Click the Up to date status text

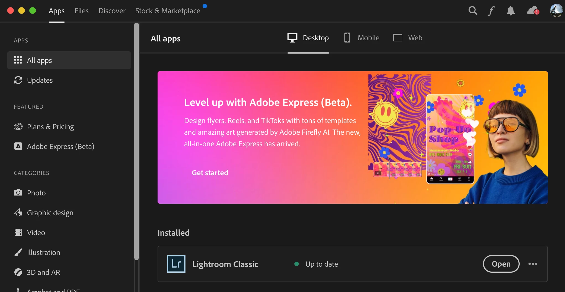tap(321, 264)
